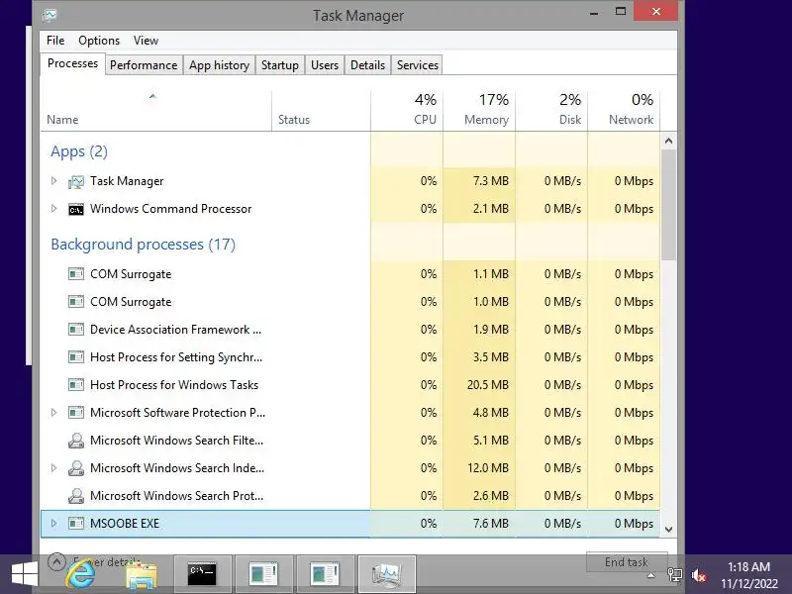
Task: Click the network status tray icon
Action: [x=675, y=575]
